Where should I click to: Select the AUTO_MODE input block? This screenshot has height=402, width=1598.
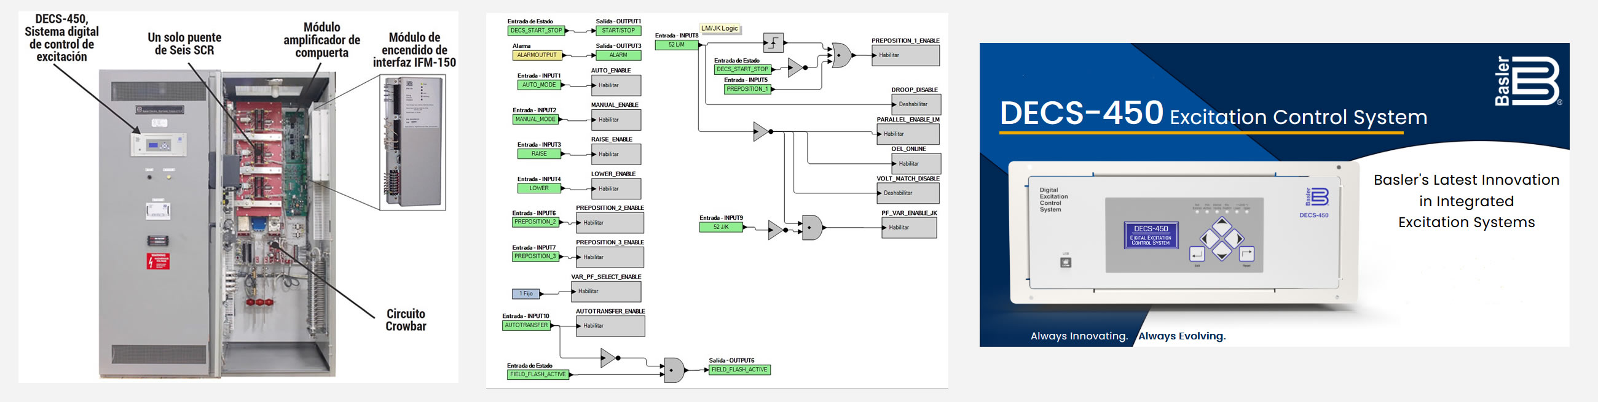point(538,85)
